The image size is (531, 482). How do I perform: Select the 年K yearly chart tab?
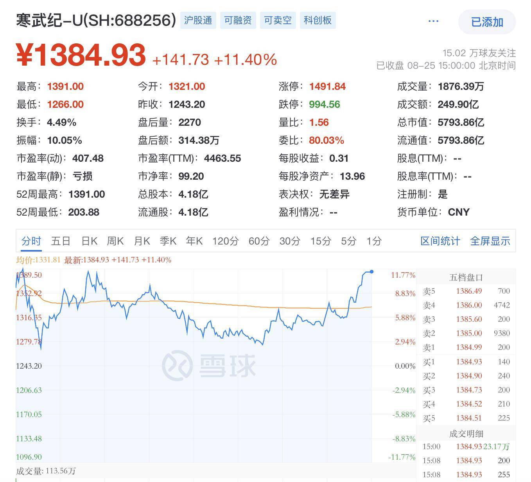(x=194, y=241)
